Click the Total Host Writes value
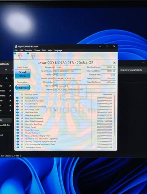The width and height of the screenshot is (147, 194). [109, 71]
